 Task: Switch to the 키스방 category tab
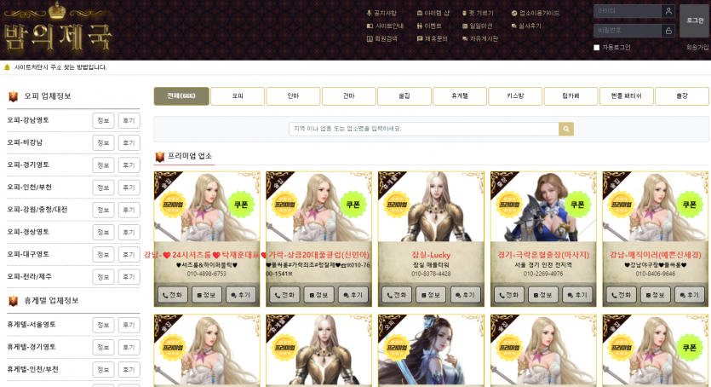(x=515, y=96)
